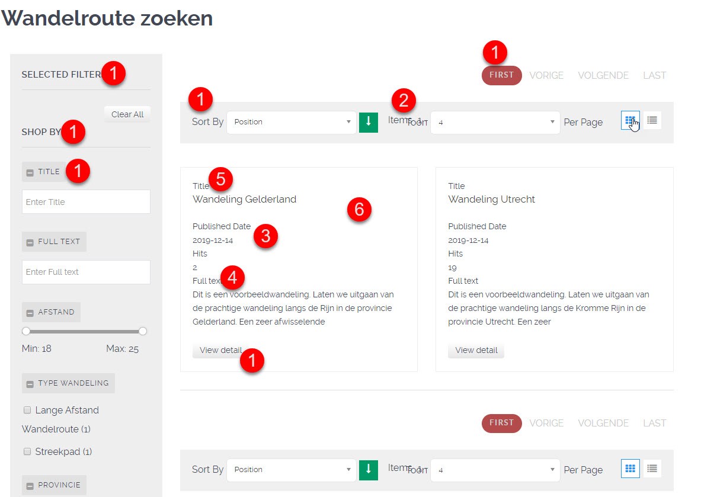Switch to list view in top toolbar
Screen dimensions: 701x497
(652, 121)
